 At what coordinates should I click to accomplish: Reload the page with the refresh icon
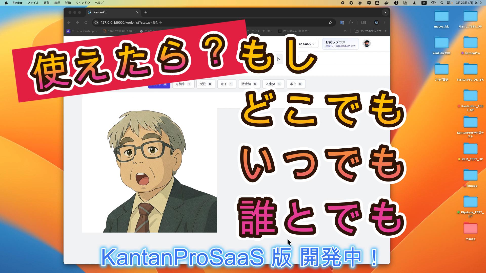click(86, 22)
